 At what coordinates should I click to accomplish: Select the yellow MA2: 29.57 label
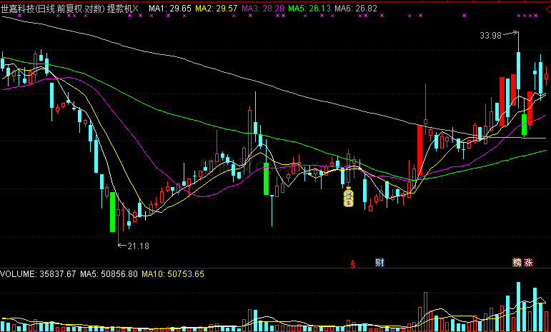217,9
